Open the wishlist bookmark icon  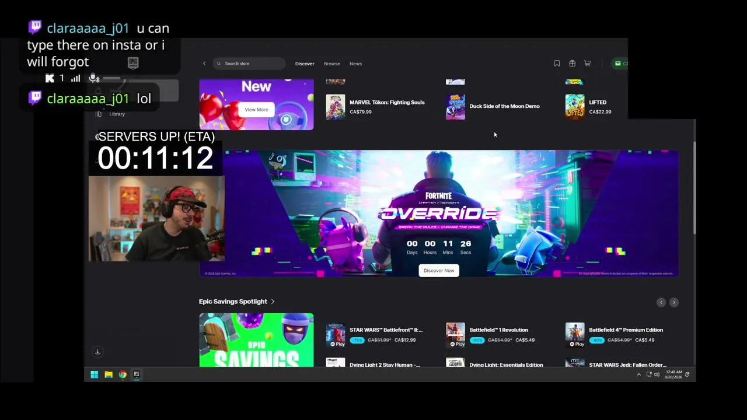(x=557, y=64)
